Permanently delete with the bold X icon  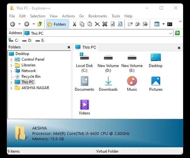105,24
